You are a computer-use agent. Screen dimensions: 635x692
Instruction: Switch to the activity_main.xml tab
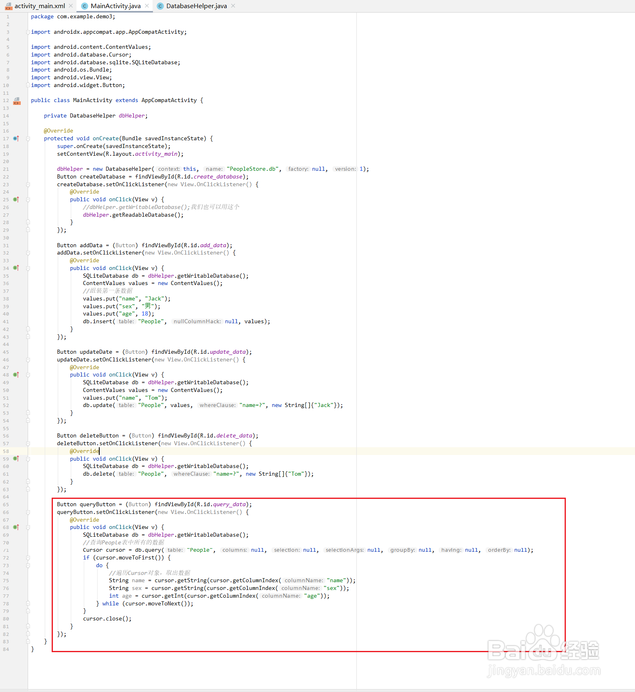point(39,6)
